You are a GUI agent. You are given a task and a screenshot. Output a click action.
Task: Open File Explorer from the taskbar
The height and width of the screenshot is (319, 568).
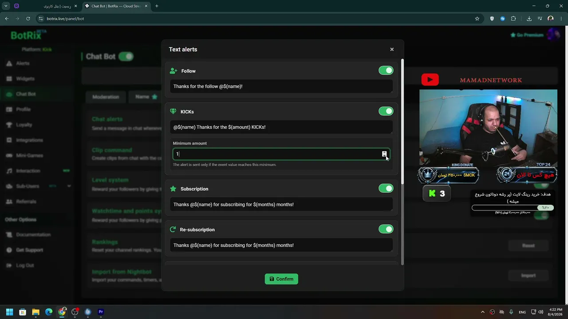click(35, 312)
